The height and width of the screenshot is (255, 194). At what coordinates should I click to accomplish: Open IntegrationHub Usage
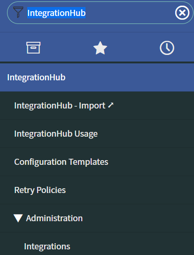[x=56, y=134]
